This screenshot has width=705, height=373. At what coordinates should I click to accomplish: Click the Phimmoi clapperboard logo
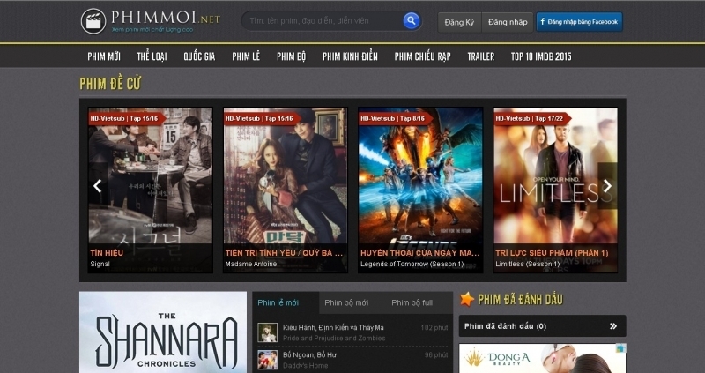[93, 20]
